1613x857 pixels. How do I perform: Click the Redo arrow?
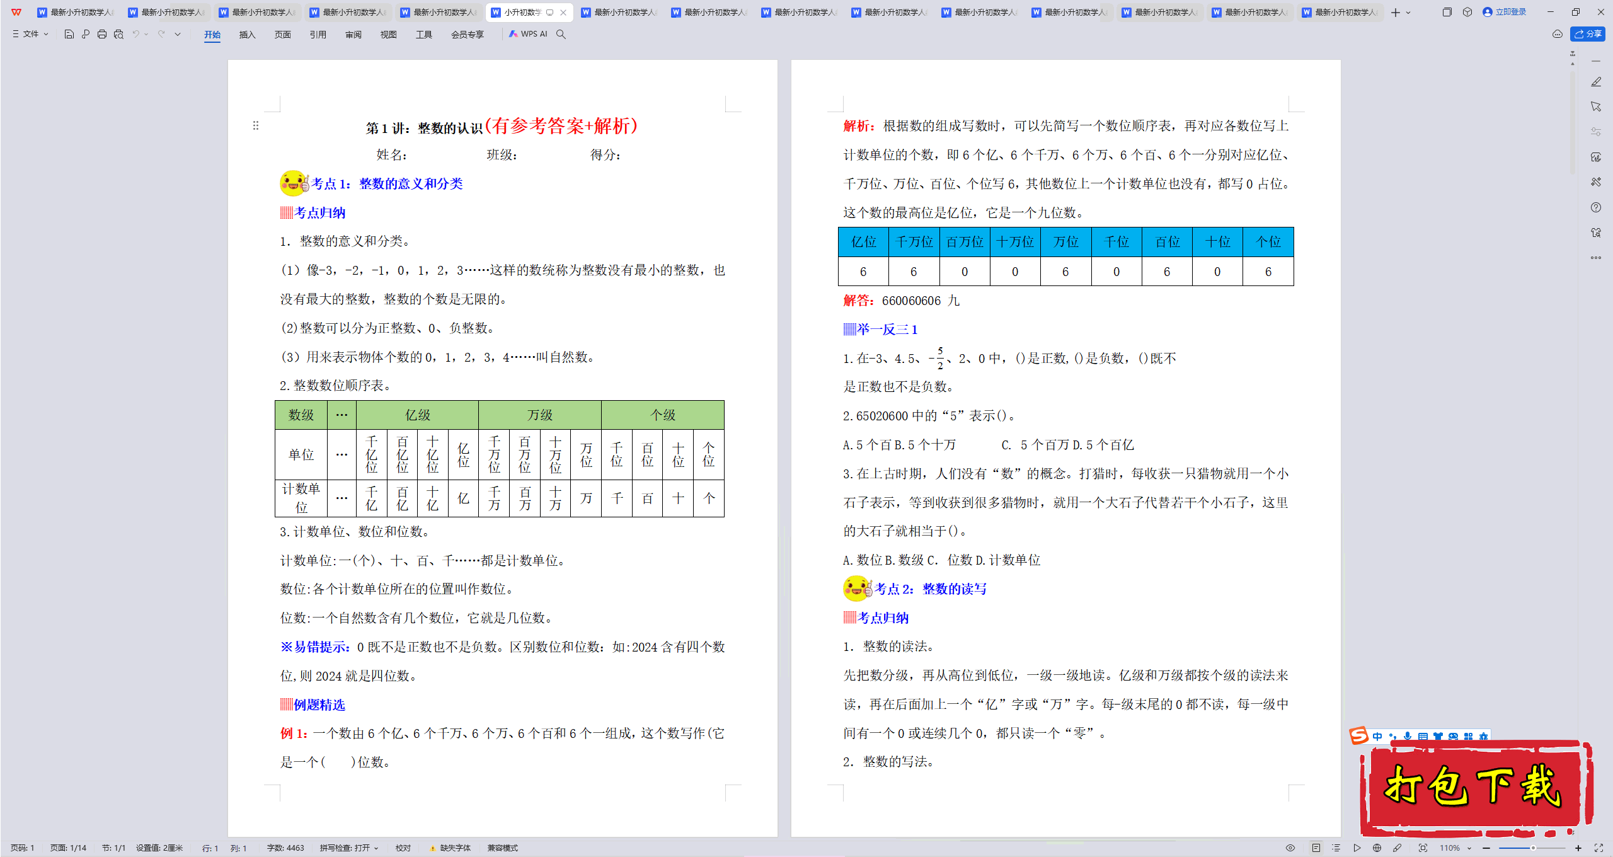tap(161, 34)
